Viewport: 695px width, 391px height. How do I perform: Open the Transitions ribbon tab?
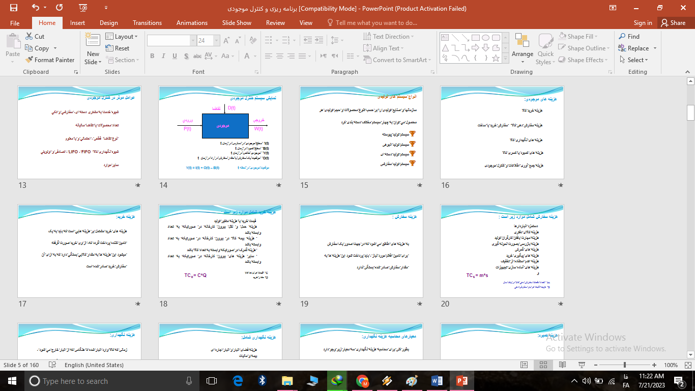pyautogui.click(x=147, y=23)
